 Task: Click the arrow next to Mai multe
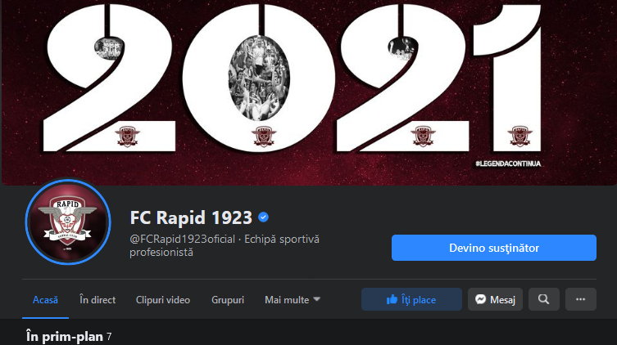[317, 299]
